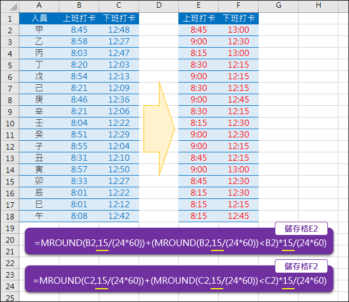Click cell with 12:29
The width and height of the screenshot is (349, 302).
point(119,135)
